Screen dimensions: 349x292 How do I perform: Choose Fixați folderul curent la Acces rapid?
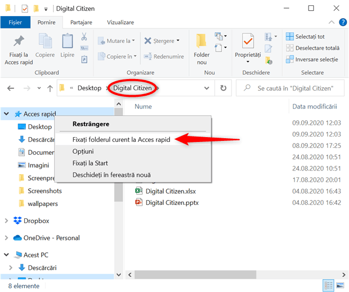point(133,140)
